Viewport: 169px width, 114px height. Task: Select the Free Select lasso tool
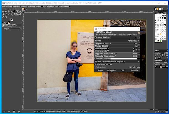9,11
